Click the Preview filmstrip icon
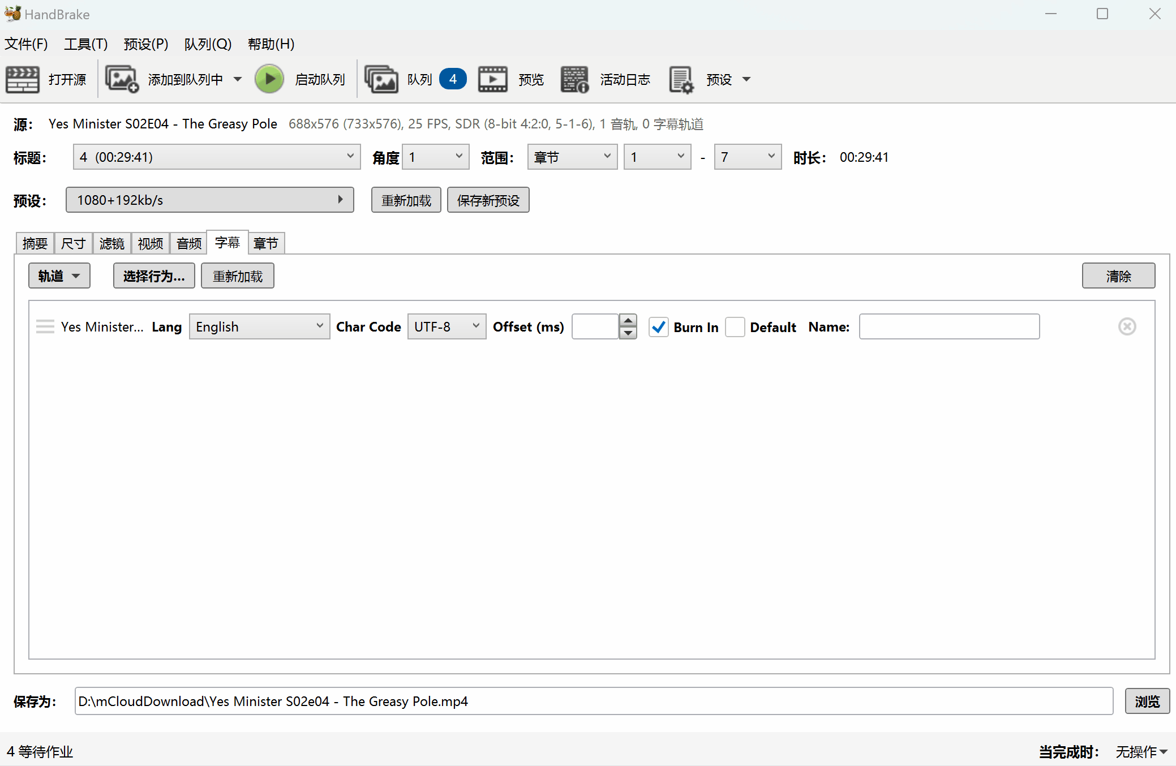The width and height of the screenshot is (1176, 766). [x=492, y=79]
